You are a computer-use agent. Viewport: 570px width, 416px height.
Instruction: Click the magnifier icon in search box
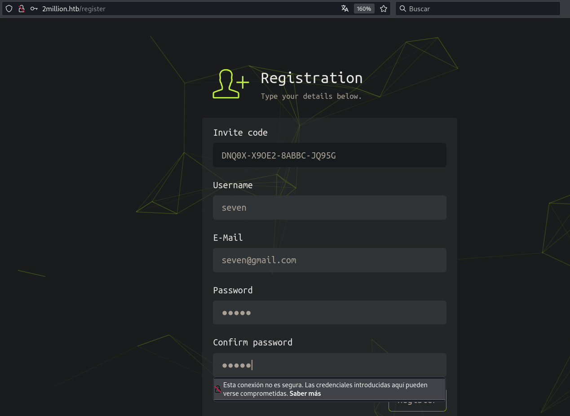pyautogui.click(x=403, y=9)
